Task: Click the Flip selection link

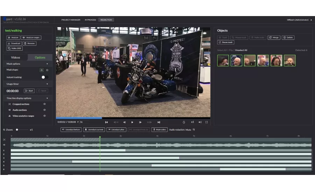Action: point(231,50)
